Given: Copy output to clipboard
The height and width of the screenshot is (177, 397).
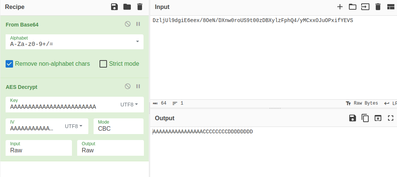Looking at the screenshot, I should tap(365, 118).
